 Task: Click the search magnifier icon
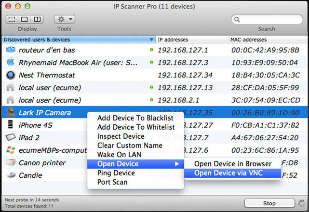237,19
